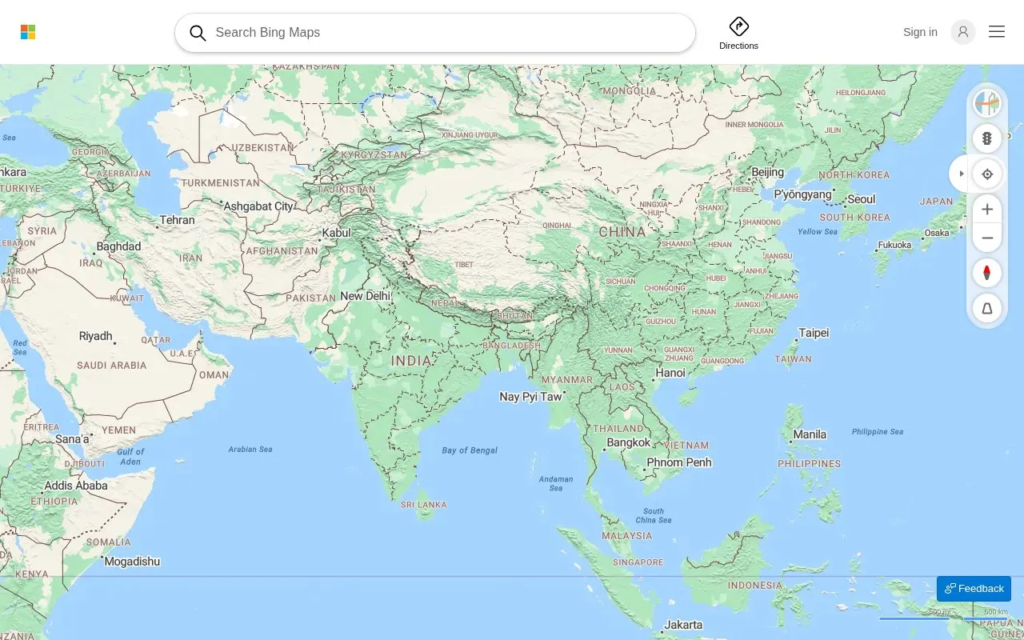Screen dimensions: 1024x640
Task: Click the Seoul city label
Action: (x=862, y=199)
